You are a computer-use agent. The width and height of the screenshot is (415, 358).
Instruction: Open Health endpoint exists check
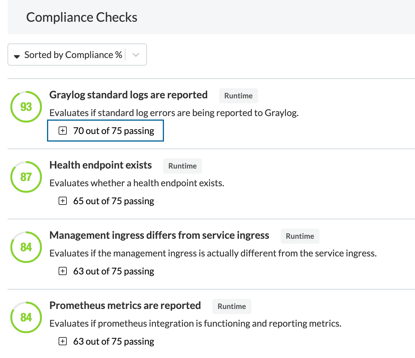coord(100,165)
